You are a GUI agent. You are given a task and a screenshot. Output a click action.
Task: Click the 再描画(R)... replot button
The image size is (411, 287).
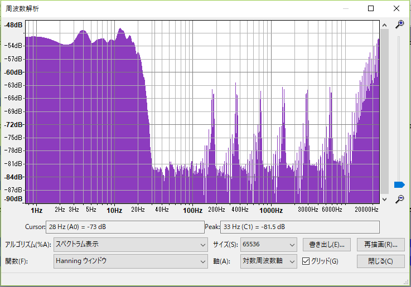pyautogui.click(x=380, y=245)
